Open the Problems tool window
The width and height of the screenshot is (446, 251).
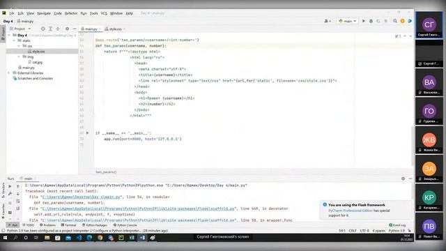tap(48, 225)
